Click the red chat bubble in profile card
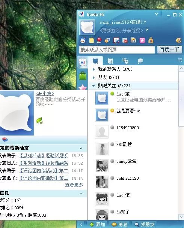Viewport: 184px width, 228px height. click(5, 139)
